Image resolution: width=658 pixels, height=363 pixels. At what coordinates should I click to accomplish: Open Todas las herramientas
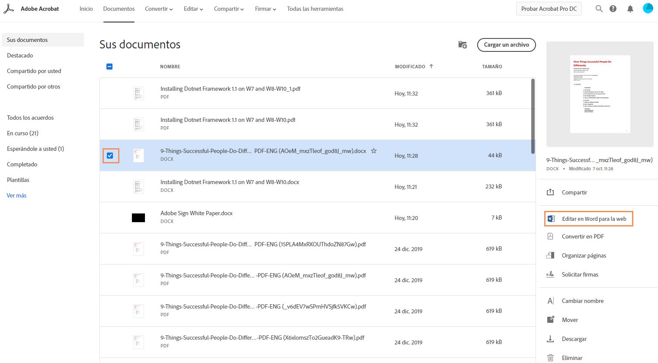[x=315, y=9]
